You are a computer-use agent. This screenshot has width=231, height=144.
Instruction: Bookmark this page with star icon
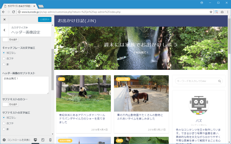pyautogui.click(x=211, y=12)
